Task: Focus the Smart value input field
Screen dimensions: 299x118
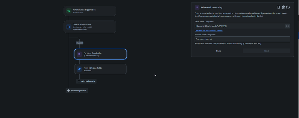Action: 240,26
